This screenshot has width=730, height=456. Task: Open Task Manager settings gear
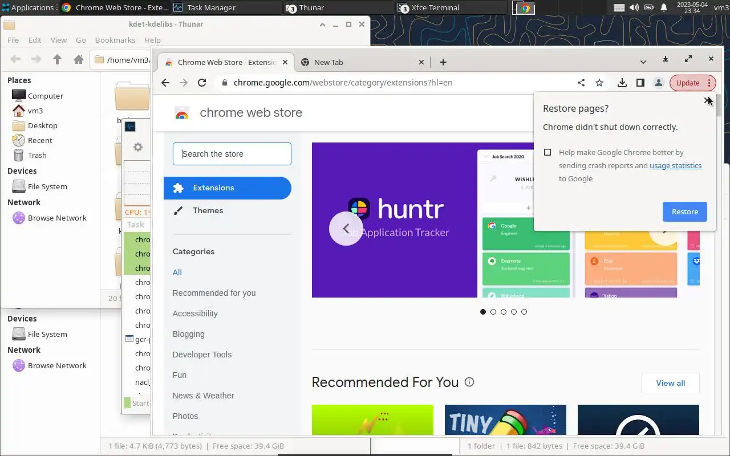tap(137, 147)
